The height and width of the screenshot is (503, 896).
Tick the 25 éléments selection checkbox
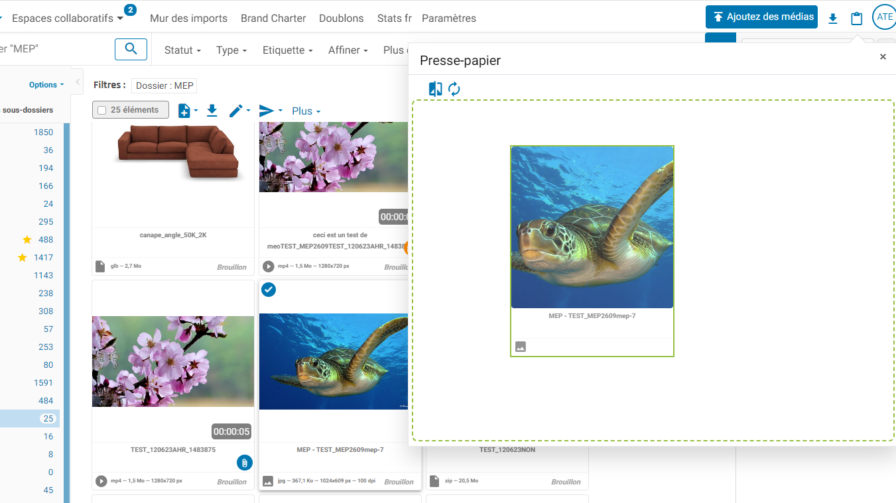[101, 110]
